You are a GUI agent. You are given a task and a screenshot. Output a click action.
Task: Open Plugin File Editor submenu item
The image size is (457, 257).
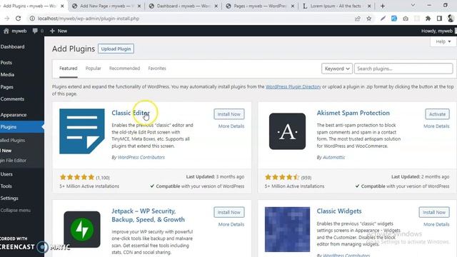point(14,161)
